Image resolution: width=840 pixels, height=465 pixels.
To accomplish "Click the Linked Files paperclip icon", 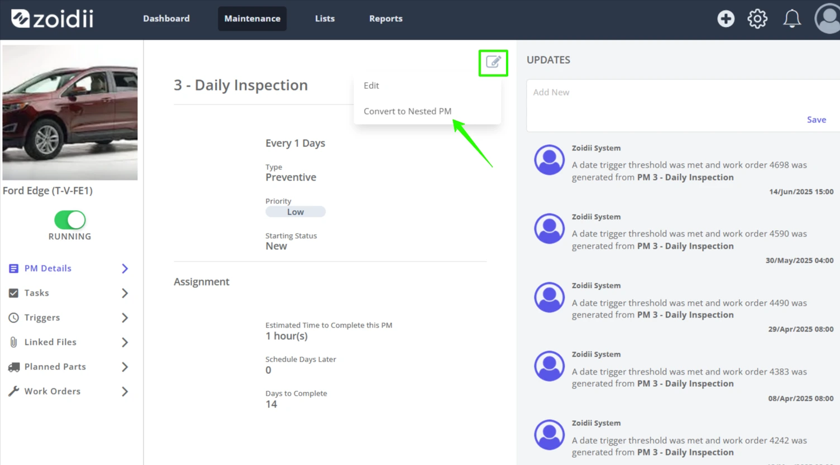I will [13, 342].
